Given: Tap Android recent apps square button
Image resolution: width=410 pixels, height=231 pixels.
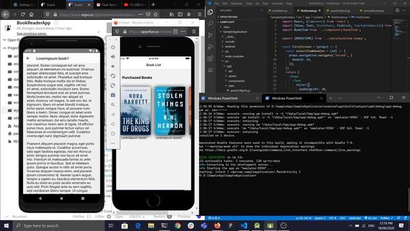Looking at the screenshot, I should tap(83, 198).
